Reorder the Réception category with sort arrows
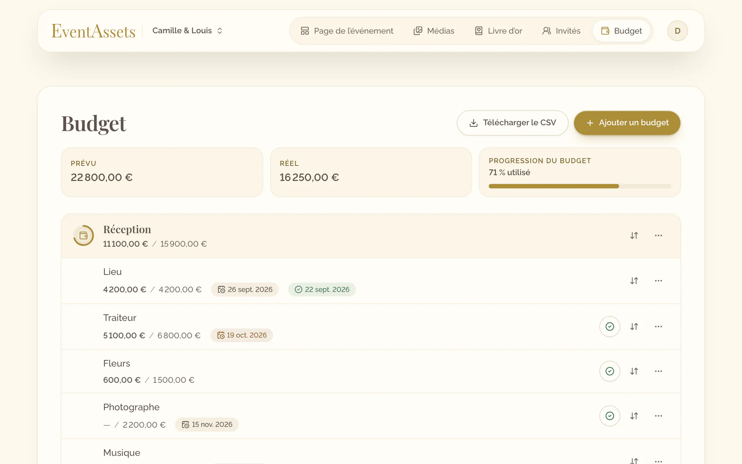The width and height of the screenshot is (742, 464). click(x=634, y=235)
